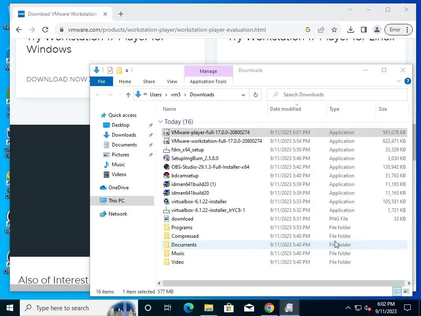
Task: Switch to the Home ribbon tab
Action: pyautogui.click(x=125, y=81)
